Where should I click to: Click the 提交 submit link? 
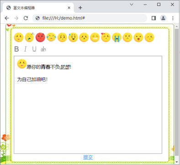(88, 157)
